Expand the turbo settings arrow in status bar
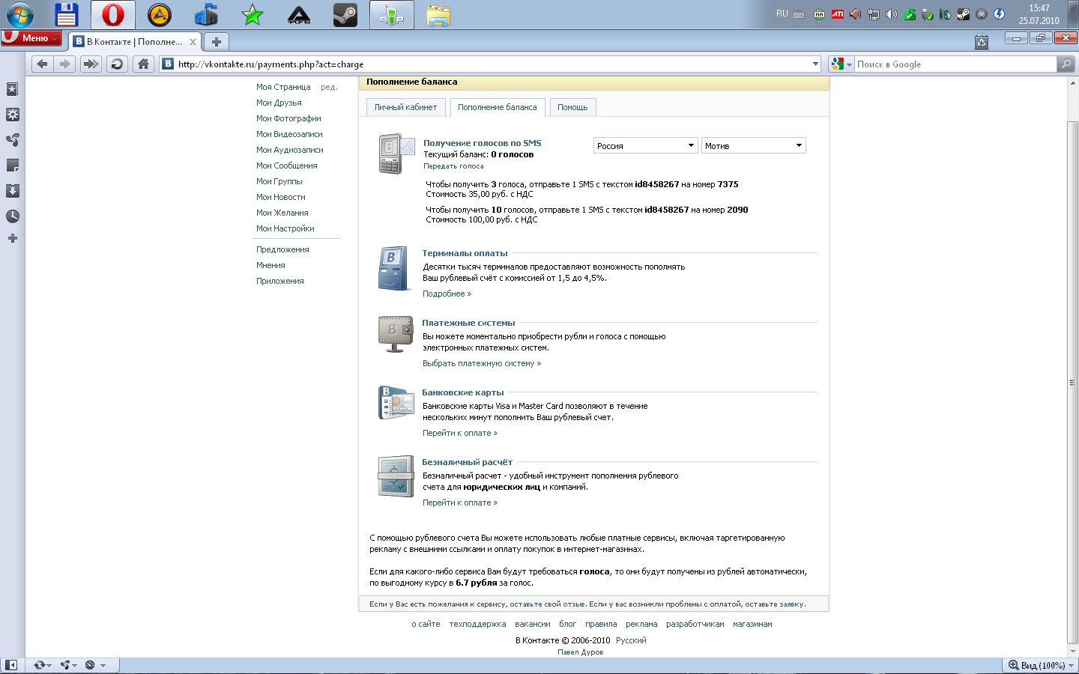1079x674 pixels. 103,665
